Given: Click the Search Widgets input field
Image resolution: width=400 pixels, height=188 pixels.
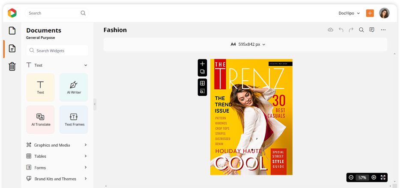Looking at the screenshot, I should 57,50.
